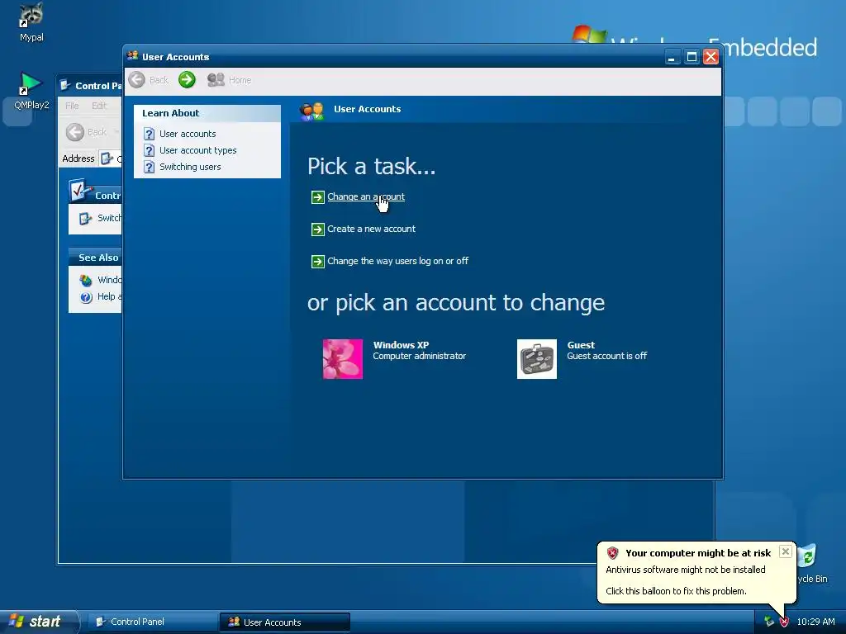Viewport: 846px width, 634px height.
Task: Open Edit menu in Control Panel window
Action: tap(99, 106)
